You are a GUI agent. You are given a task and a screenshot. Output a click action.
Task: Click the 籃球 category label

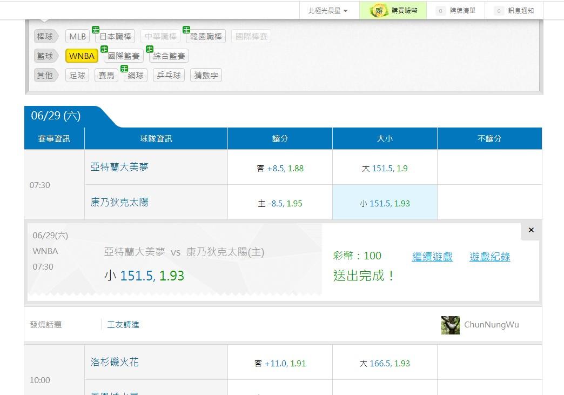46,56
